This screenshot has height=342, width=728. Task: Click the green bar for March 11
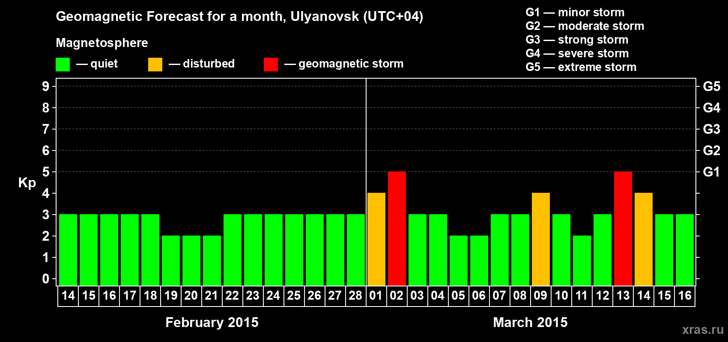(x=582, y=260)
